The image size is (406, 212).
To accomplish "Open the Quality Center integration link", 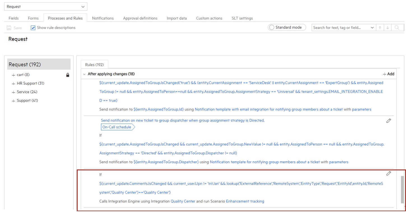I will 183,201.
